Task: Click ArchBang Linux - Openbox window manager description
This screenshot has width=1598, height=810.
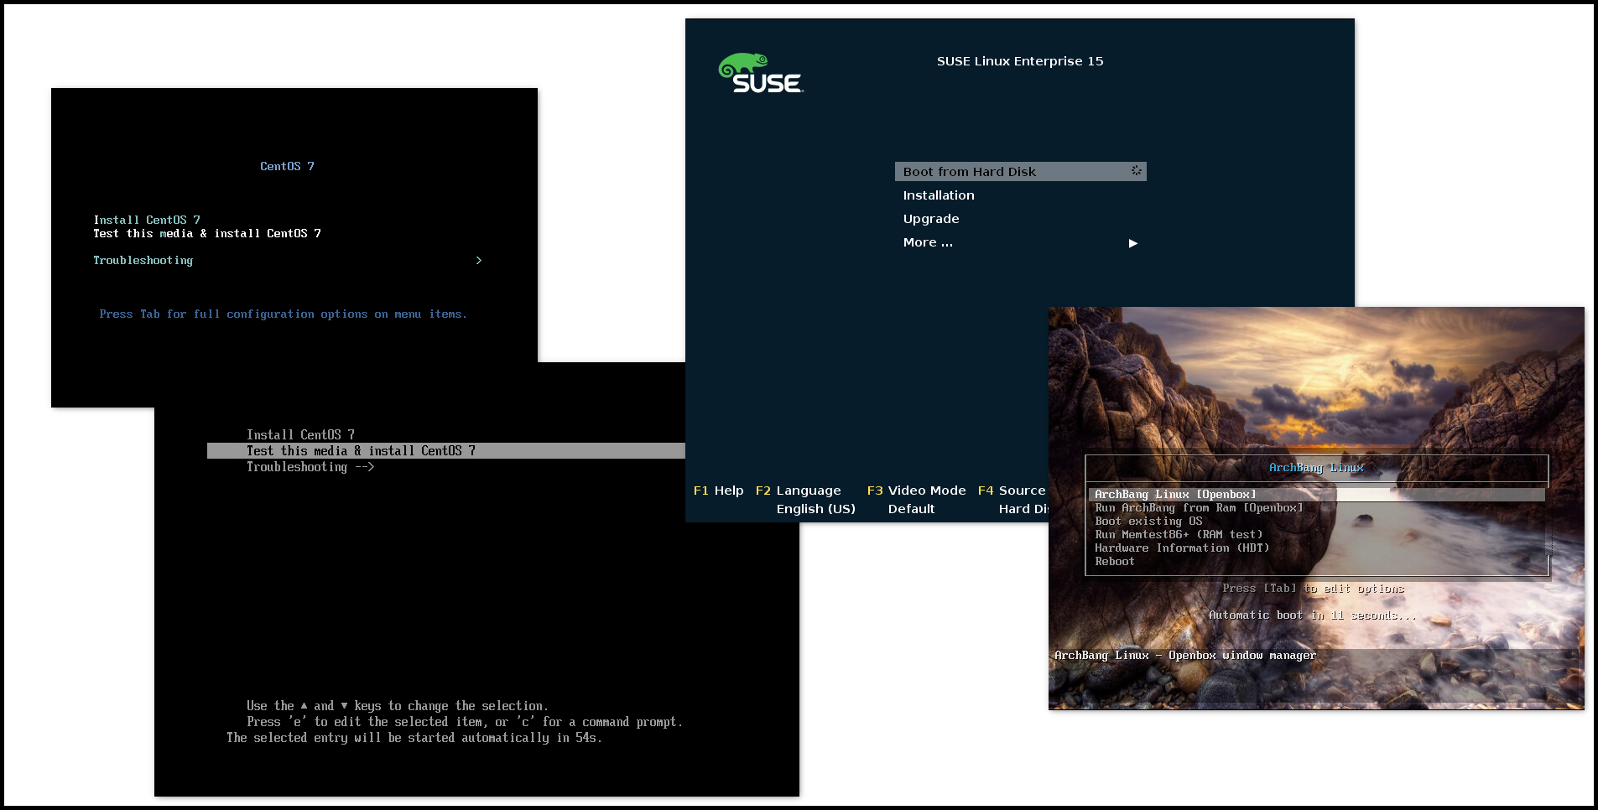Action: 1185,656
